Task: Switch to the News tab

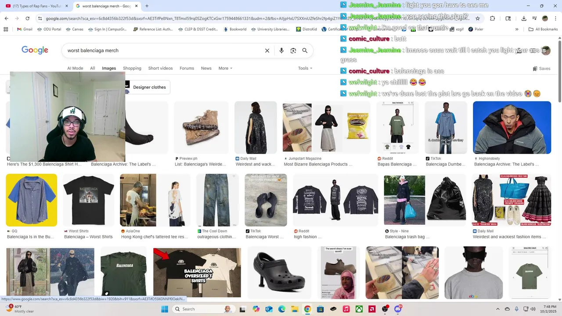Action: click(x=206, y=68)
